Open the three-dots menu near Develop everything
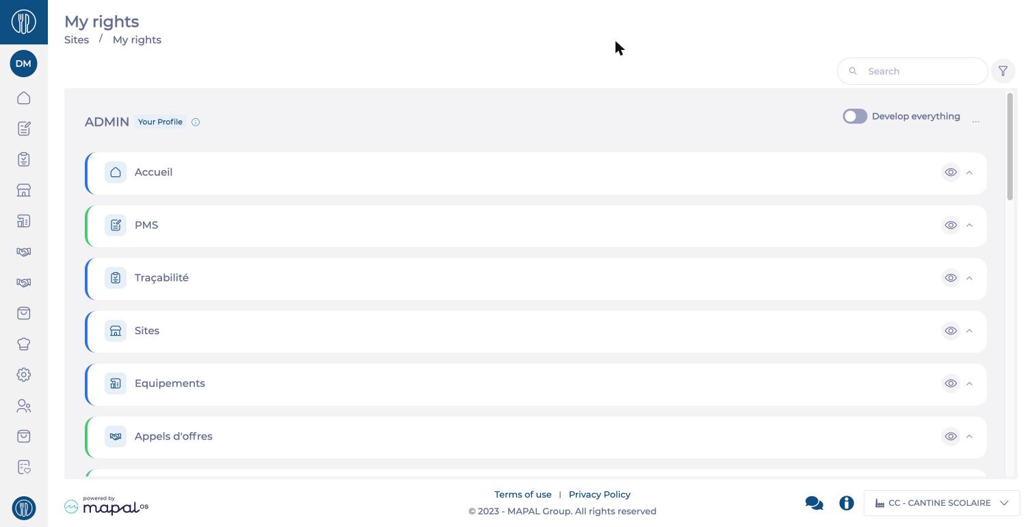 pos(976,122)
